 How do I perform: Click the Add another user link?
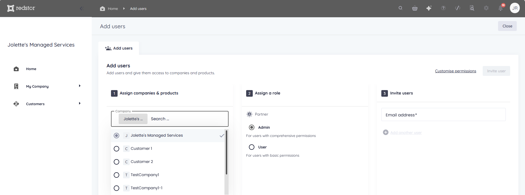click(406, 133)
